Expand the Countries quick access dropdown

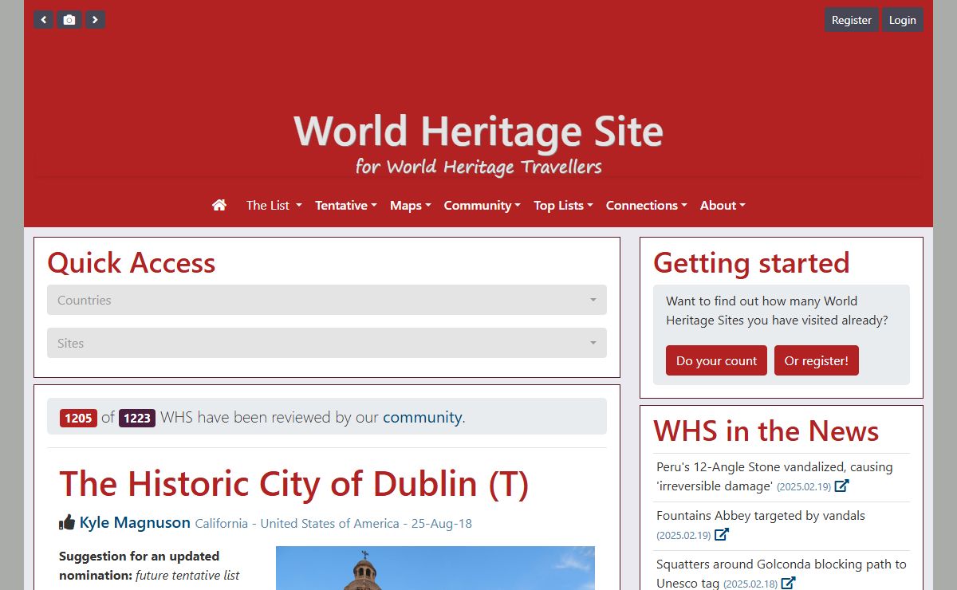point(327,300)
